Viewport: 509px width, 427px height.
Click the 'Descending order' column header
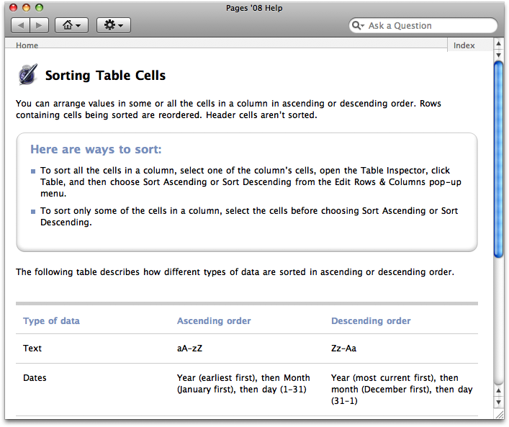click(371, 321)
